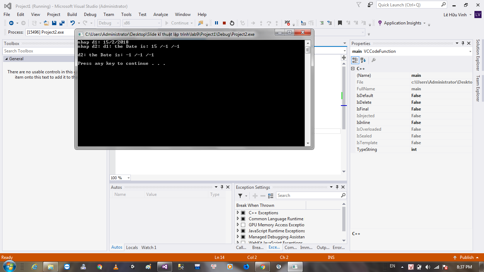Enable GPU Memory Access Exceptions checkbox
Screen dimensions: 484x272
[243, 225]
